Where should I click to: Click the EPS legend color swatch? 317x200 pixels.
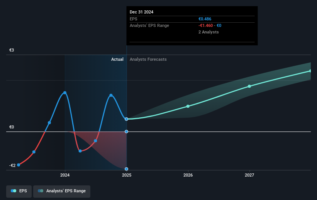[x=14, y=191]
